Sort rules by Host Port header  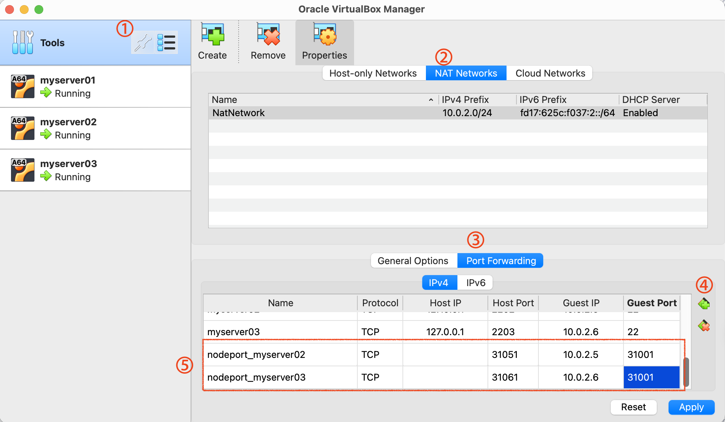tap(513, 303)
